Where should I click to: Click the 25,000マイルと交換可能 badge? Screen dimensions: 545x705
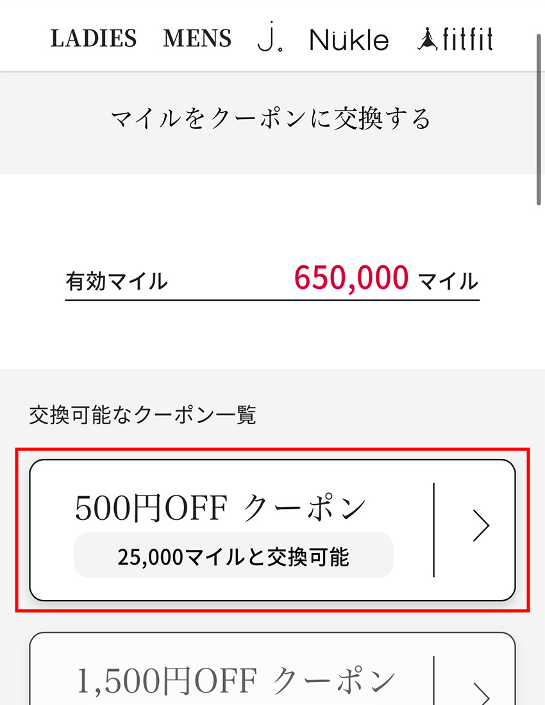tap(233, 555)
